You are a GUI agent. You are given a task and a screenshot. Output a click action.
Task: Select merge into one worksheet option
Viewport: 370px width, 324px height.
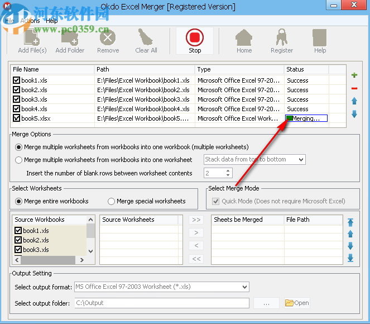coord(18,160)
